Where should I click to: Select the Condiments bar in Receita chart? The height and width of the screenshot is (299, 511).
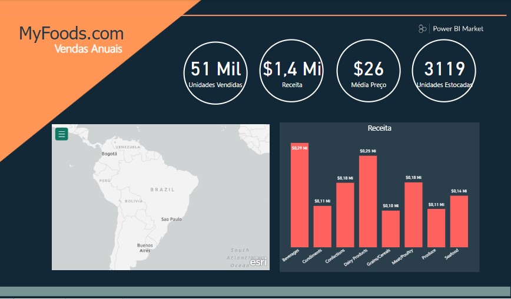322,227
